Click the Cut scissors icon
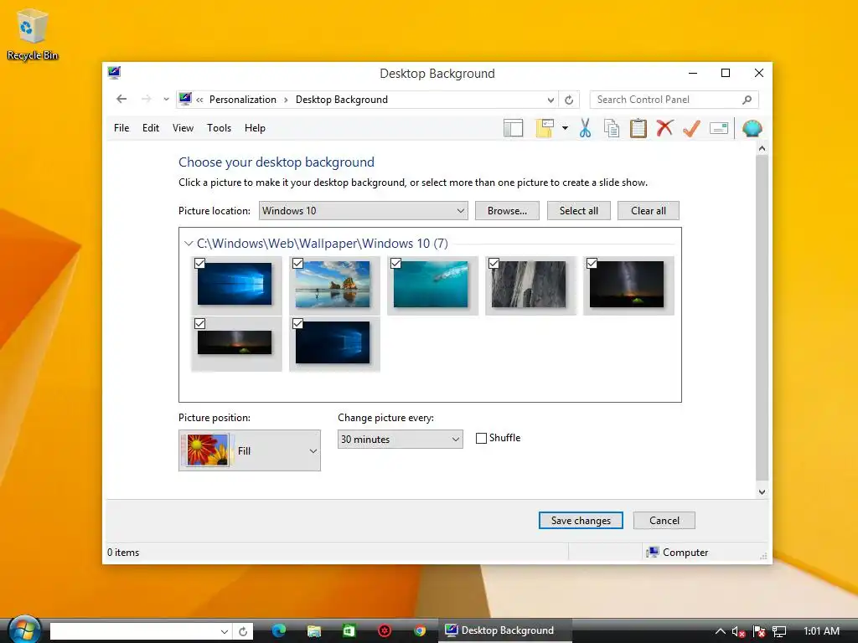858x643 pixels. [585, 128]
